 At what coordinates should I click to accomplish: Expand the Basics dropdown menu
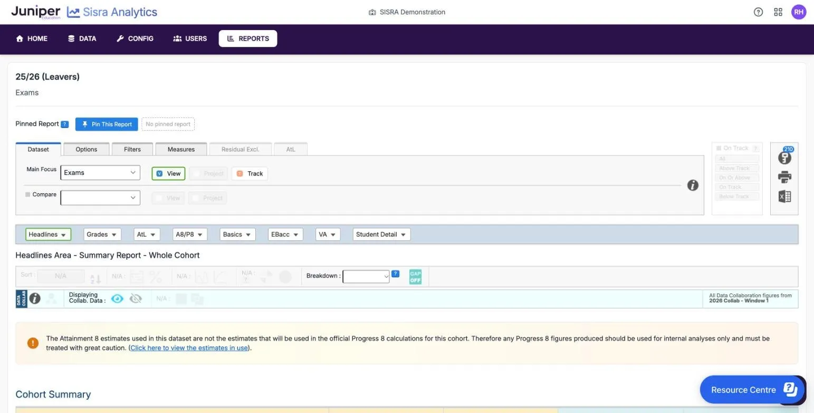237,234
